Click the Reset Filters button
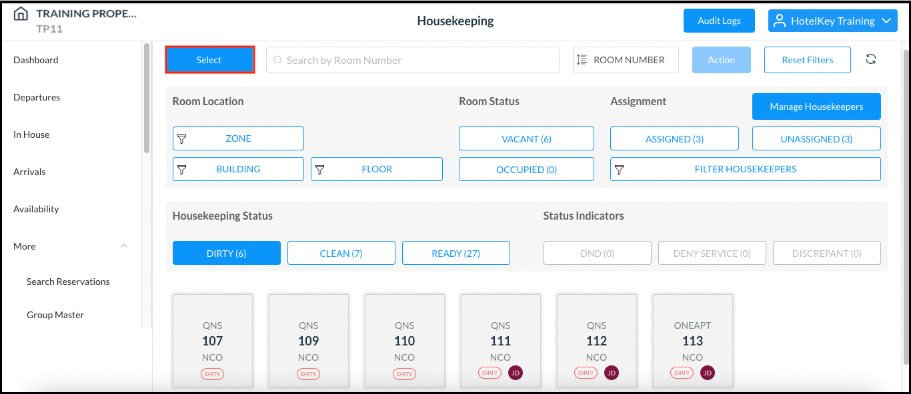The width and height of the screenshot is (911, 394). point(807,60)
